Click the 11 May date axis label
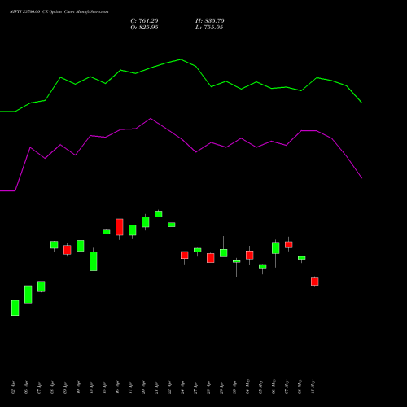The width and height of the screenshot is (407, 407). click(x=313, y=387)
